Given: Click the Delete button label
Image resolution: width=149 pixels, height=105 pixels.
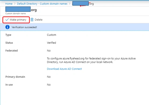Looking at the screenshot, I should tap(38, 20).
